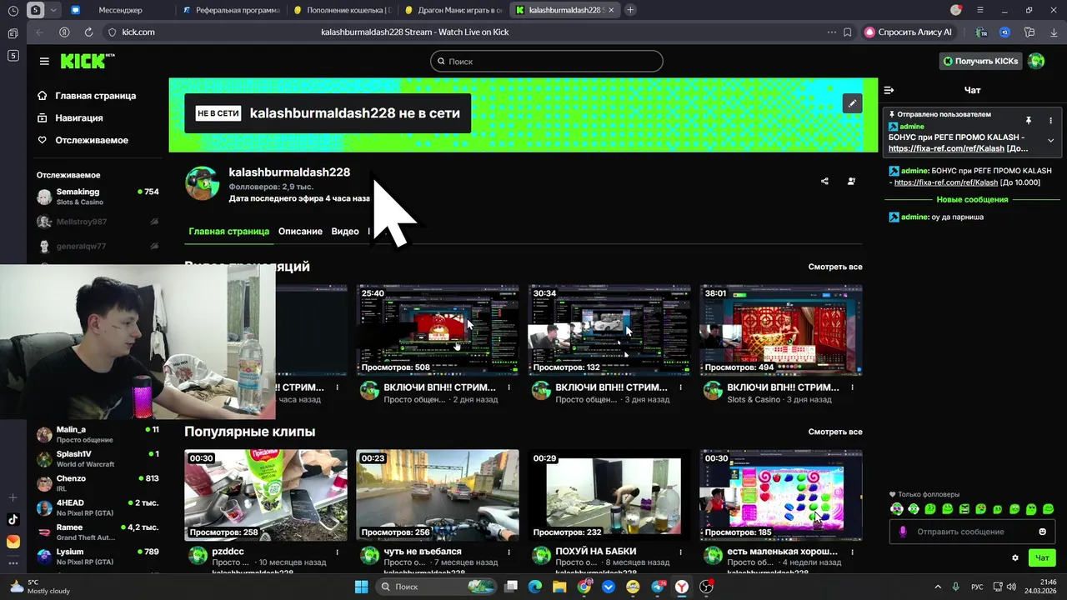The height and width of the screenshot is (600, 1067).
Task: Pick the first emote in chat emote row
Action: (897, 508)
